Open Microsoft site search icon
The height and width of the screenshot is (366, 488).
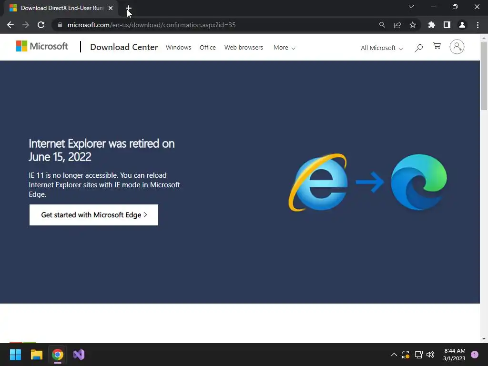419,48
